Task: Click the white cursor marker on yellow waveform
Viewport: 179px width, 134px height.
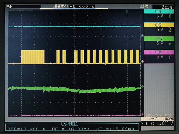Action: pyautogui.click(x=21, y=57)
